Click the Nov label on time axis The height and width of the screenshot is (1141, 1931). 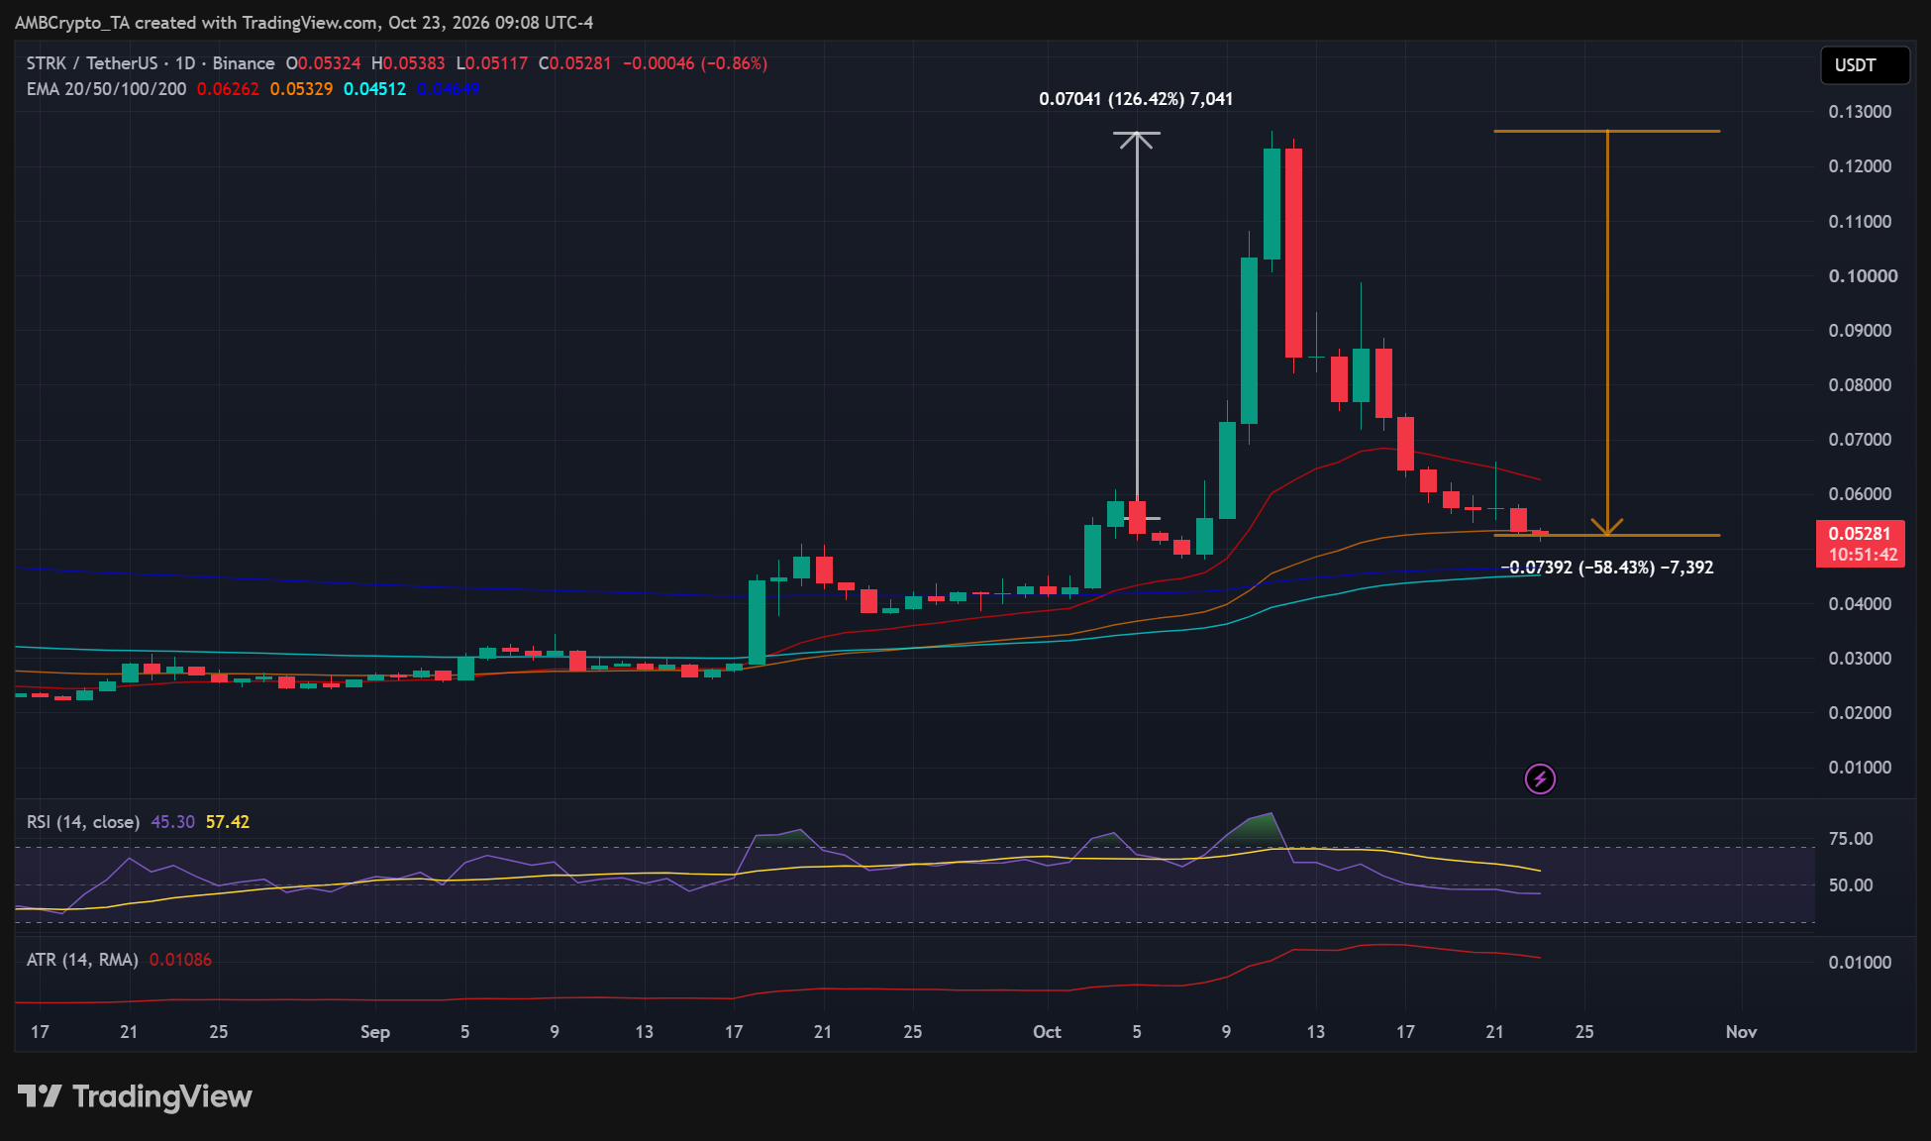point(1741,1032)
